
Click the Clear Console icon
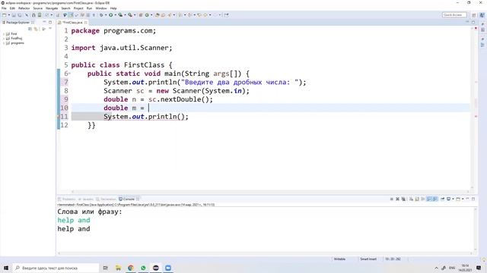411,199
